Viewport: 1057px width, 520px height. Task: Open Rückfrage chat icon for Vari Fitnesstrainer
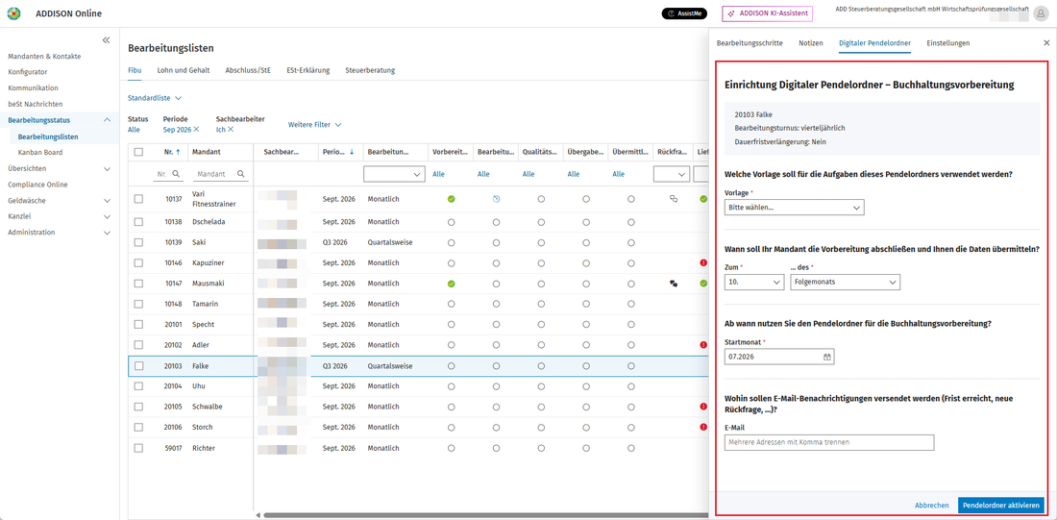pyautogui.click(x=673, y=199)
